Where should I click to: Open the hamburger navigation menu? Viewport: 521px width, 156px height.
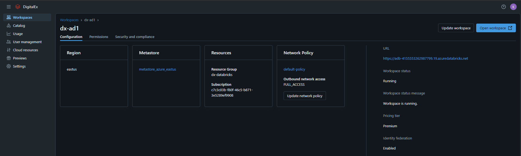click(9, 7)
